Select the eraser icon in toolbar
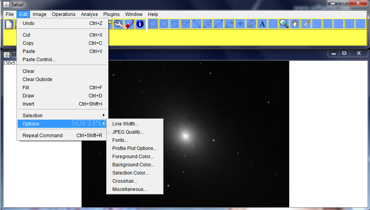Viewport: 370px width, 210px height. click(x=129, y=24)
